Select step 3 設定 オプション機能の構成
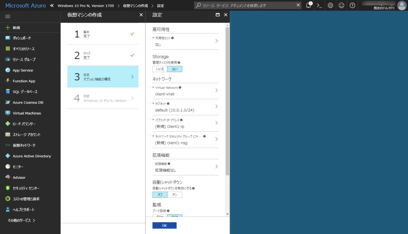Image resolution: width=408 pixels, height=234 pixels. (x=103, y=77)
